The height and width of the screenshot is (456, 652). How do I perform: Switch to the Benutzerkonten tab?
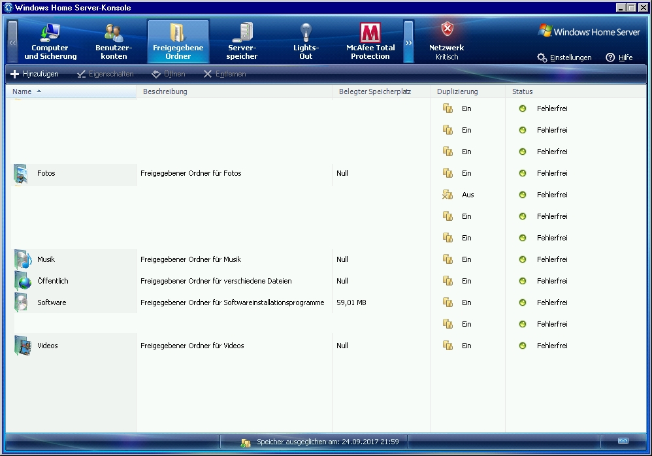point(114,41)
